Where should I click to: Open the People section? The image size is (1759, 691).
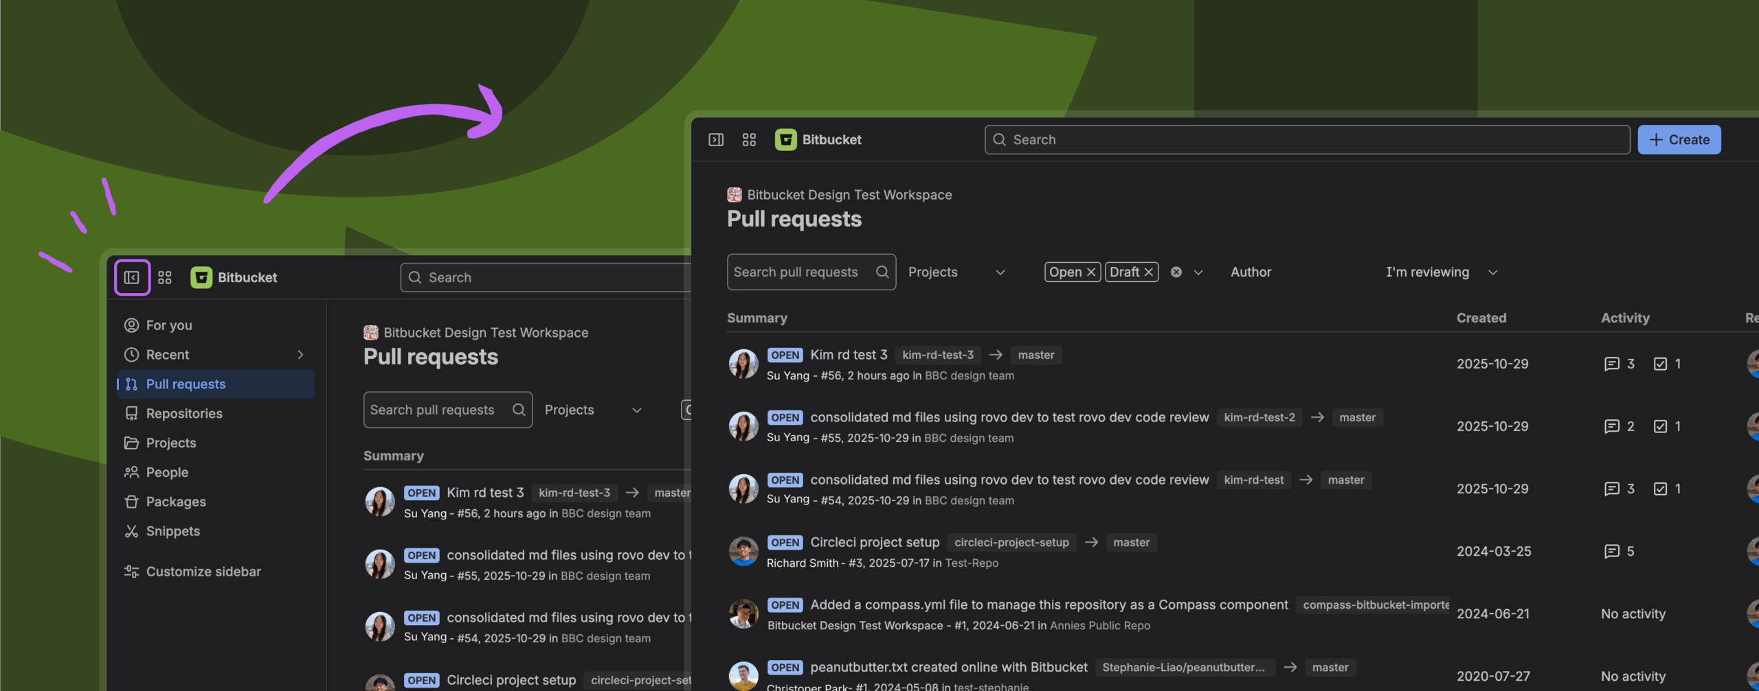point(166,472)
